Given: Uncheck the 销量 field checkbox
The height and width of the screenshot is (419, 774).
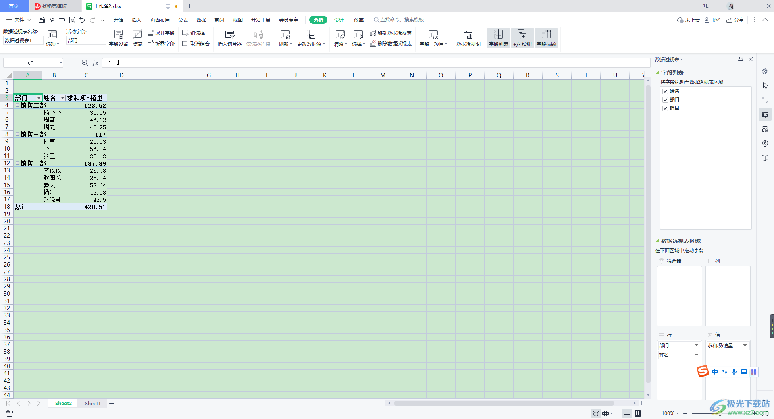Looking at the screenshot, I should tap(665, 108).
